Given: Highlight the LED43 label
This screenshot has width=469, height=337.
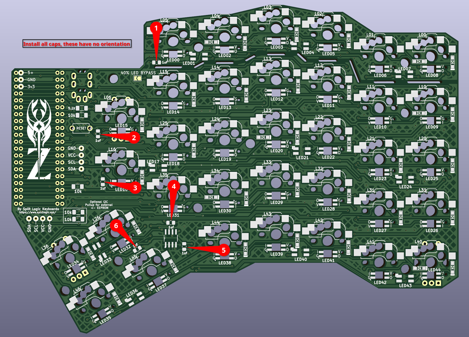Looking at the screenshot, I should [405, 286].
